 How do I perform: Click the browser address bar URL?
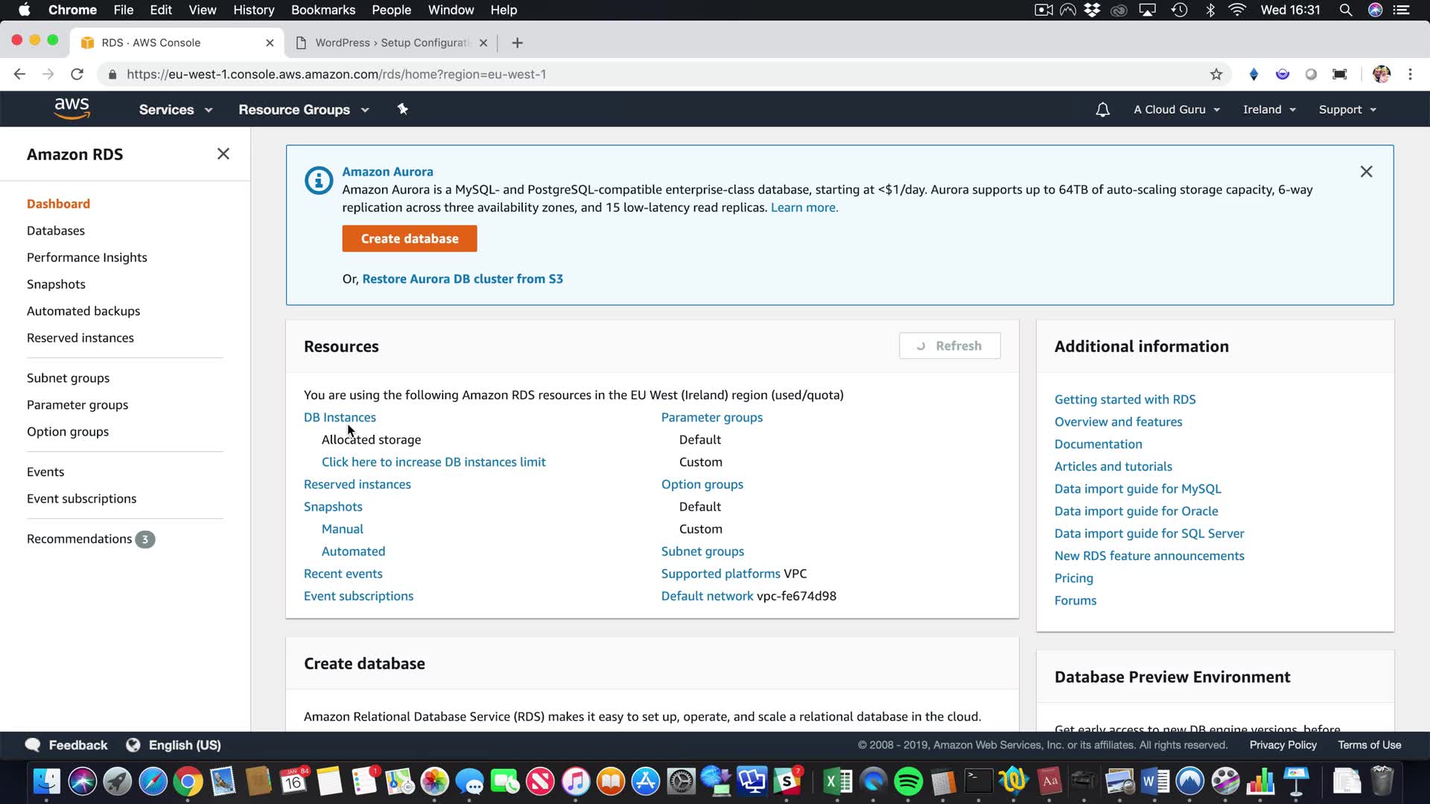click(x=335, y=74)
